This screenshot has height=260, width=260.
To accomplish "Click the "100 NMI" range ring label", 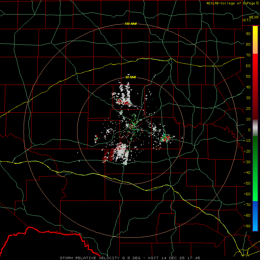I will pos(131,24).
